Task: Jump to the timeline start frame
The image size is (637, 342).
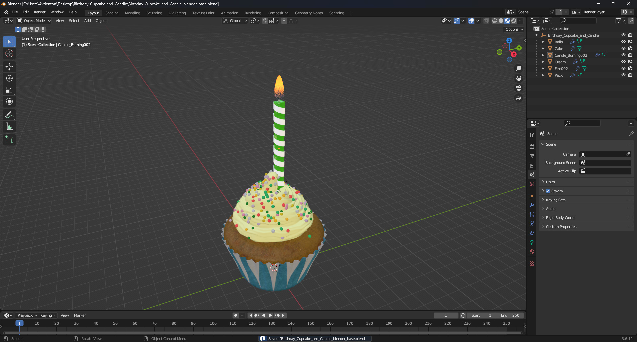Action: tap(250, 315)
